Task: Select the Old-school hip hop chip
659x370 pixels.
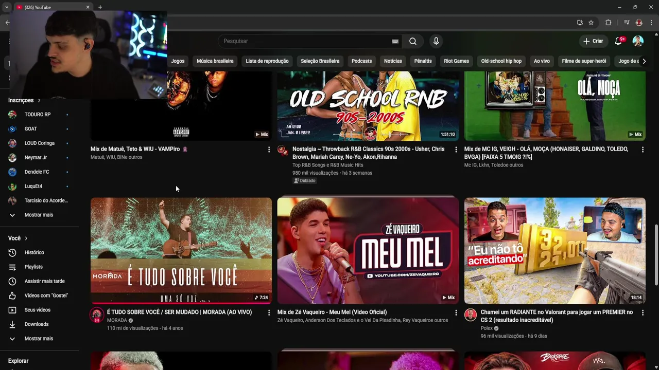Action: (501, 61)
